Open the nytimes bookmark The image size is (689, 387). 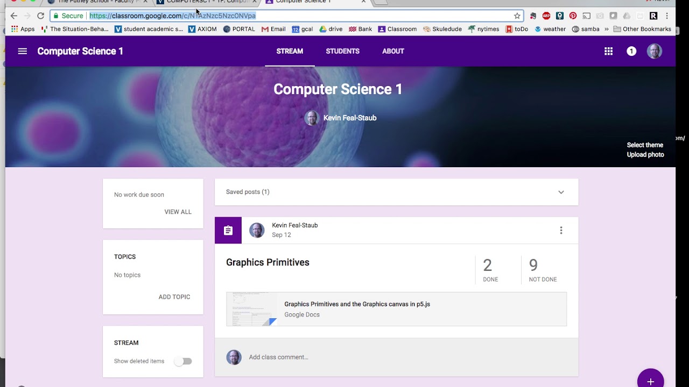point(483,29)
